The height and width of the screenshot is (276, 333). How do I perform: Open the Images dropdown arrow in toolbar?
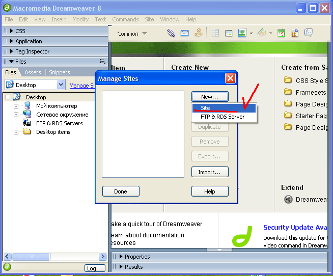coord(251,34)
